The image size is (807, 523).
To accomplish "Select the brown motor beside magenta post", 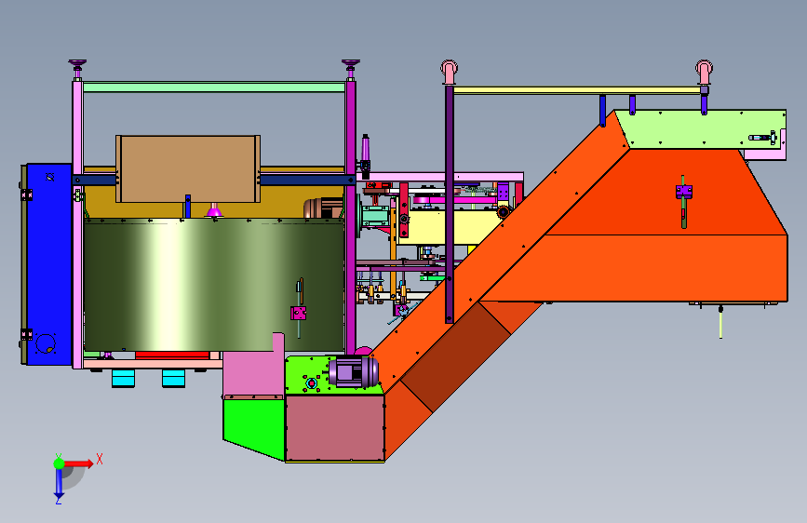I will 323,208.
